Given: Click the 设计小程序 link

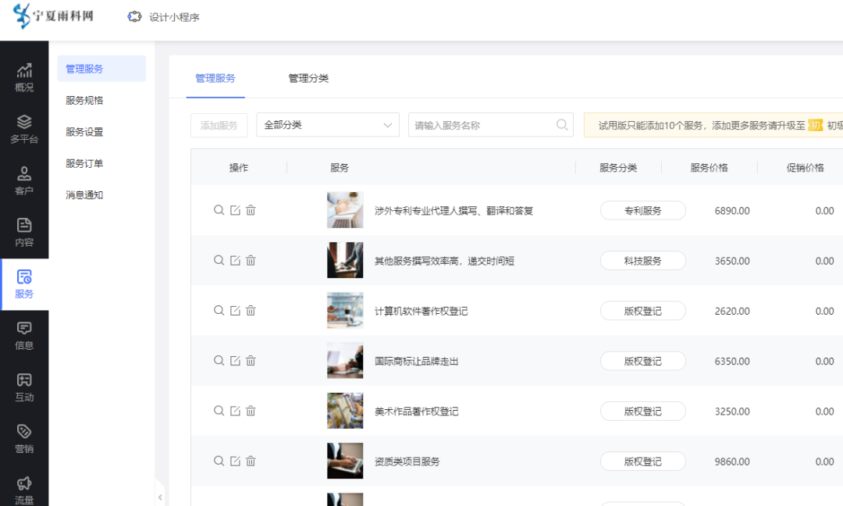Looking at the screenshot, I should click(174, 17).
